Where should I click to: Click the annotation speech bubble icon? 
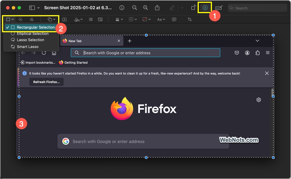pos(174,19)
